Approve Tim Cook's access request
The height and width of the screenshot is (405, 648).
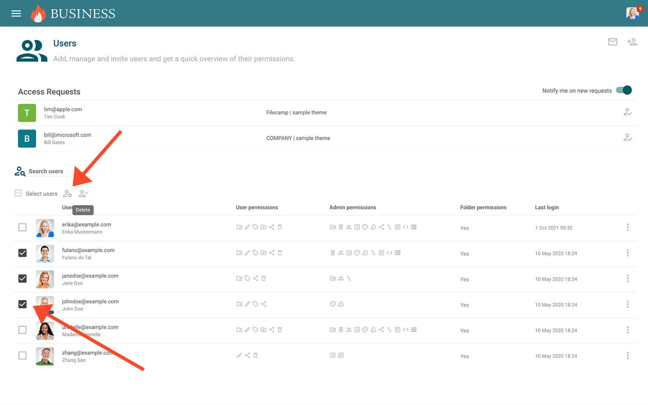[x=628, y=112]
